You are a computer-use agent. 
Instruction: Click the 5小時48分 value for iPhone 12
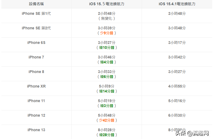(x=107, y=115)
